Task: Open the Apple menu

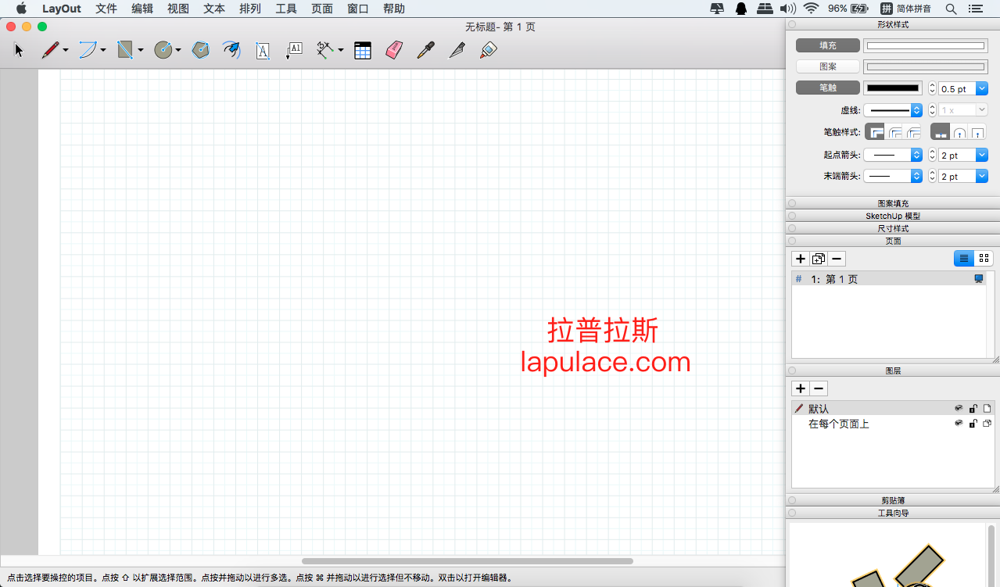Action: pyautogui.click(x=21, y=9)
